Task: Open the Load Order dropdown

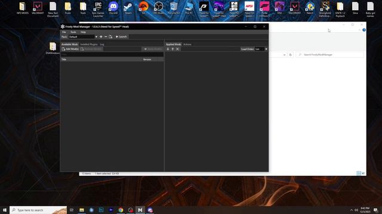Action: point(261,49)
